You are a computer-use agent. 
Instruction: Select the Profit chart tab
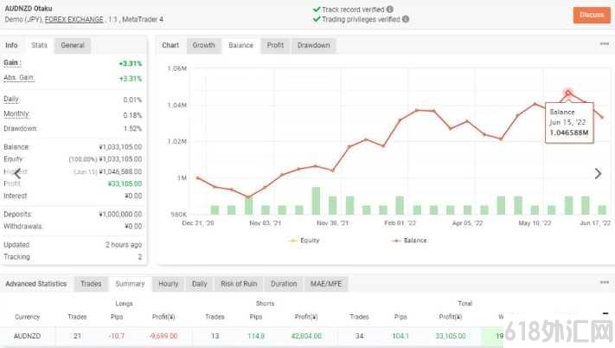coord(275,46)
